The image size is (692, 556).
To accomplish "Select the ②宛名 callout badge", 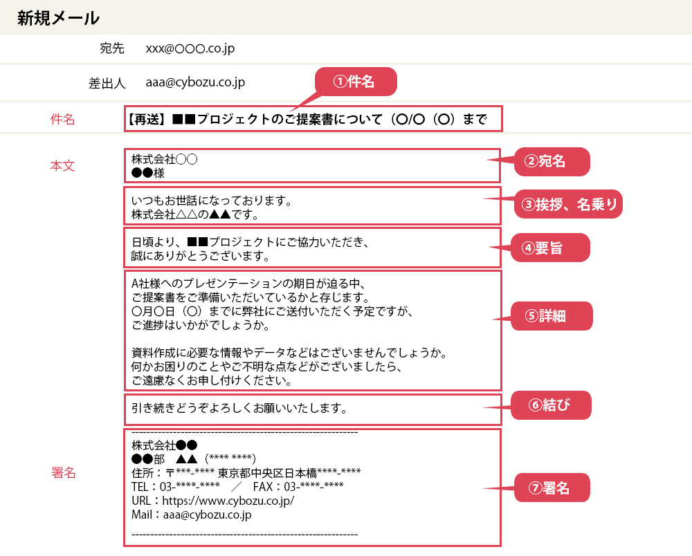I will coord(550,161).
